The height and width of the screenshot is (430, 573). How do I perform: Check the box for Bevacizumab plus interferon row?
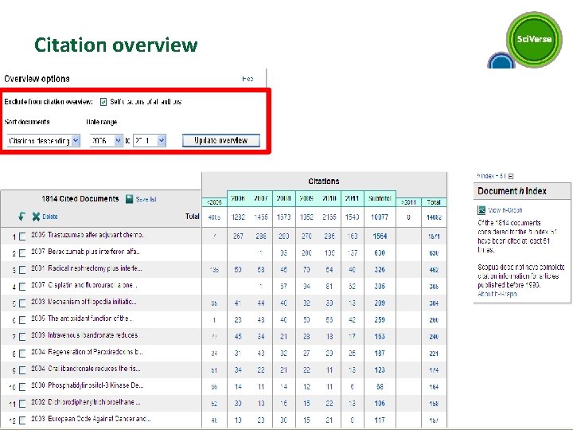coord(22,253)
